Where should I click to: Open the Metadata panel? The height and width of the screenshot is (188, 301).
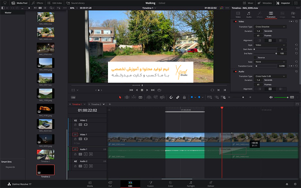point(265,3)
